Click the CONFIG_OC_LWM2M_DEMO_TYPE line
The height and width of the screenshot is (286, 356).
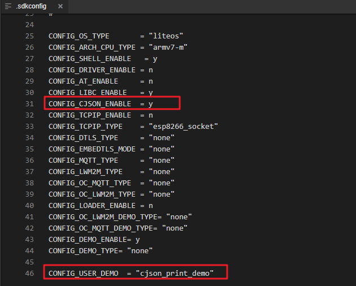pos(120,216)
